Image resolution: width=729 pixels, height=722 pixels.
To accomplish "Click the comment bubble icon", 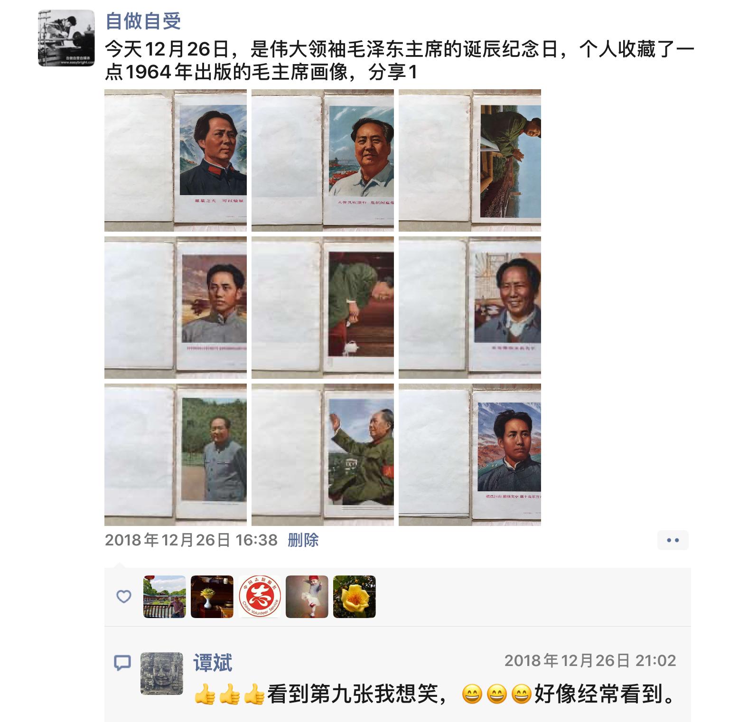I will pyautogui.click(x=122, y=662).
